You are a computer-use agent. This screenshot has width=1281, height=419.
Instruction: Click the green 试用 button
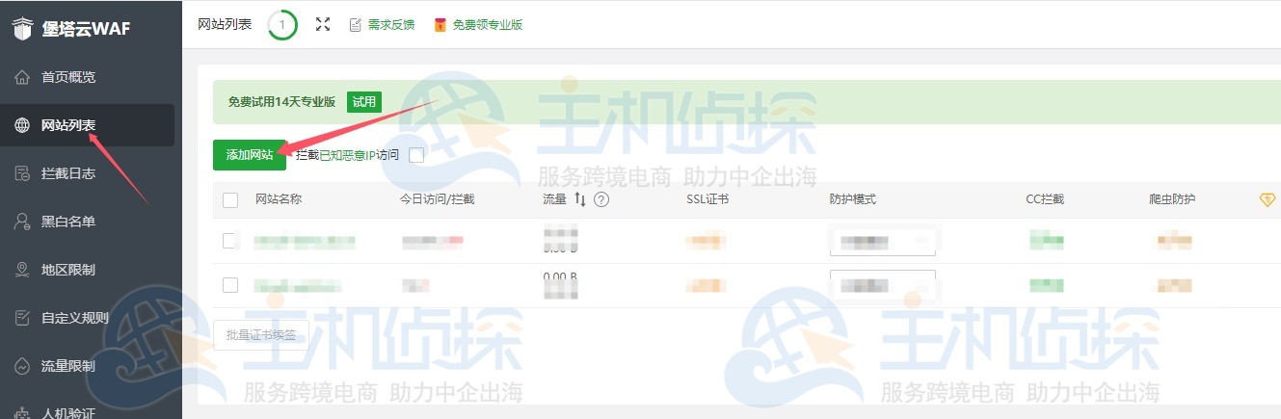364,101
